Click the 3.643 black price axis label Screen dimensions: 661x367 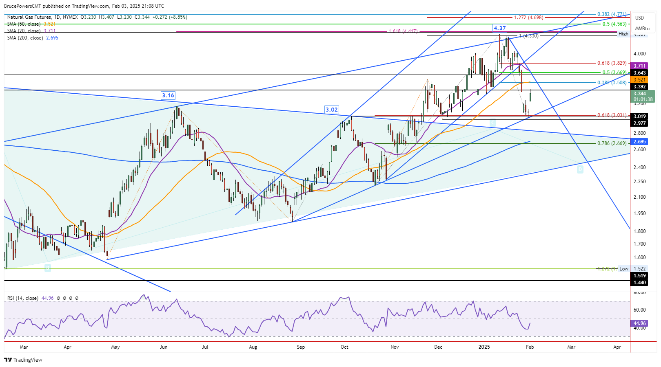[x=639, y=73]
